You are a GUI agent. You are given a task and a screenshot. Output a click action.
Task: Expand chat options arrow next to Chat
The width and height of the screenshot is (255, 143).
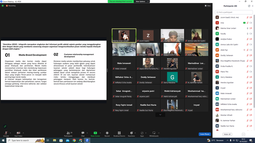pyautogui.click(x=87, y=133)
